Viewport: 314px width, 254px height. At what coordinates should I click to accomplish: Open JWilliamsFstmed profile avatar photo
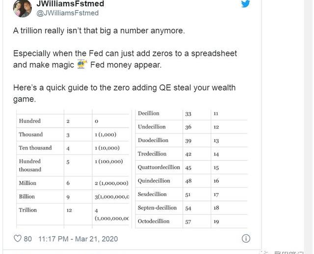pyautogui.click(x=21, y=7)
